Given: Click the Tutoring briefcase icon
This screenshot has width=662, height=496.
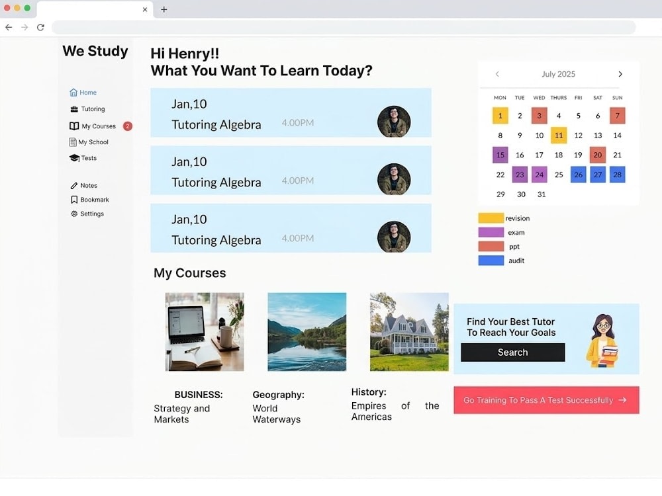Looking at the screenshot, I should pos(74,109).
